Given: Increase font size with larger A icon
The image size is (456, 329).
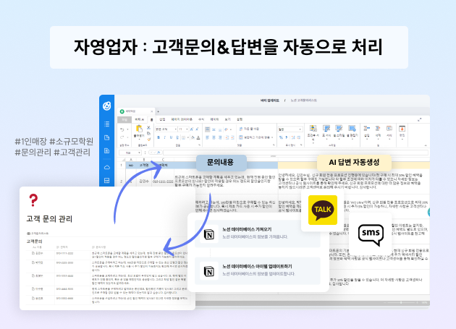Looking at the screenshot, I should pyautogui.click(x=191, y=129).
